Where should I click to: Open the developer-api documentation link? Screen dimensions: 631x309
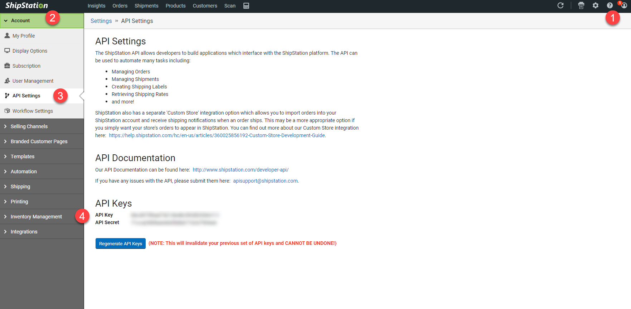pos(241,170)
